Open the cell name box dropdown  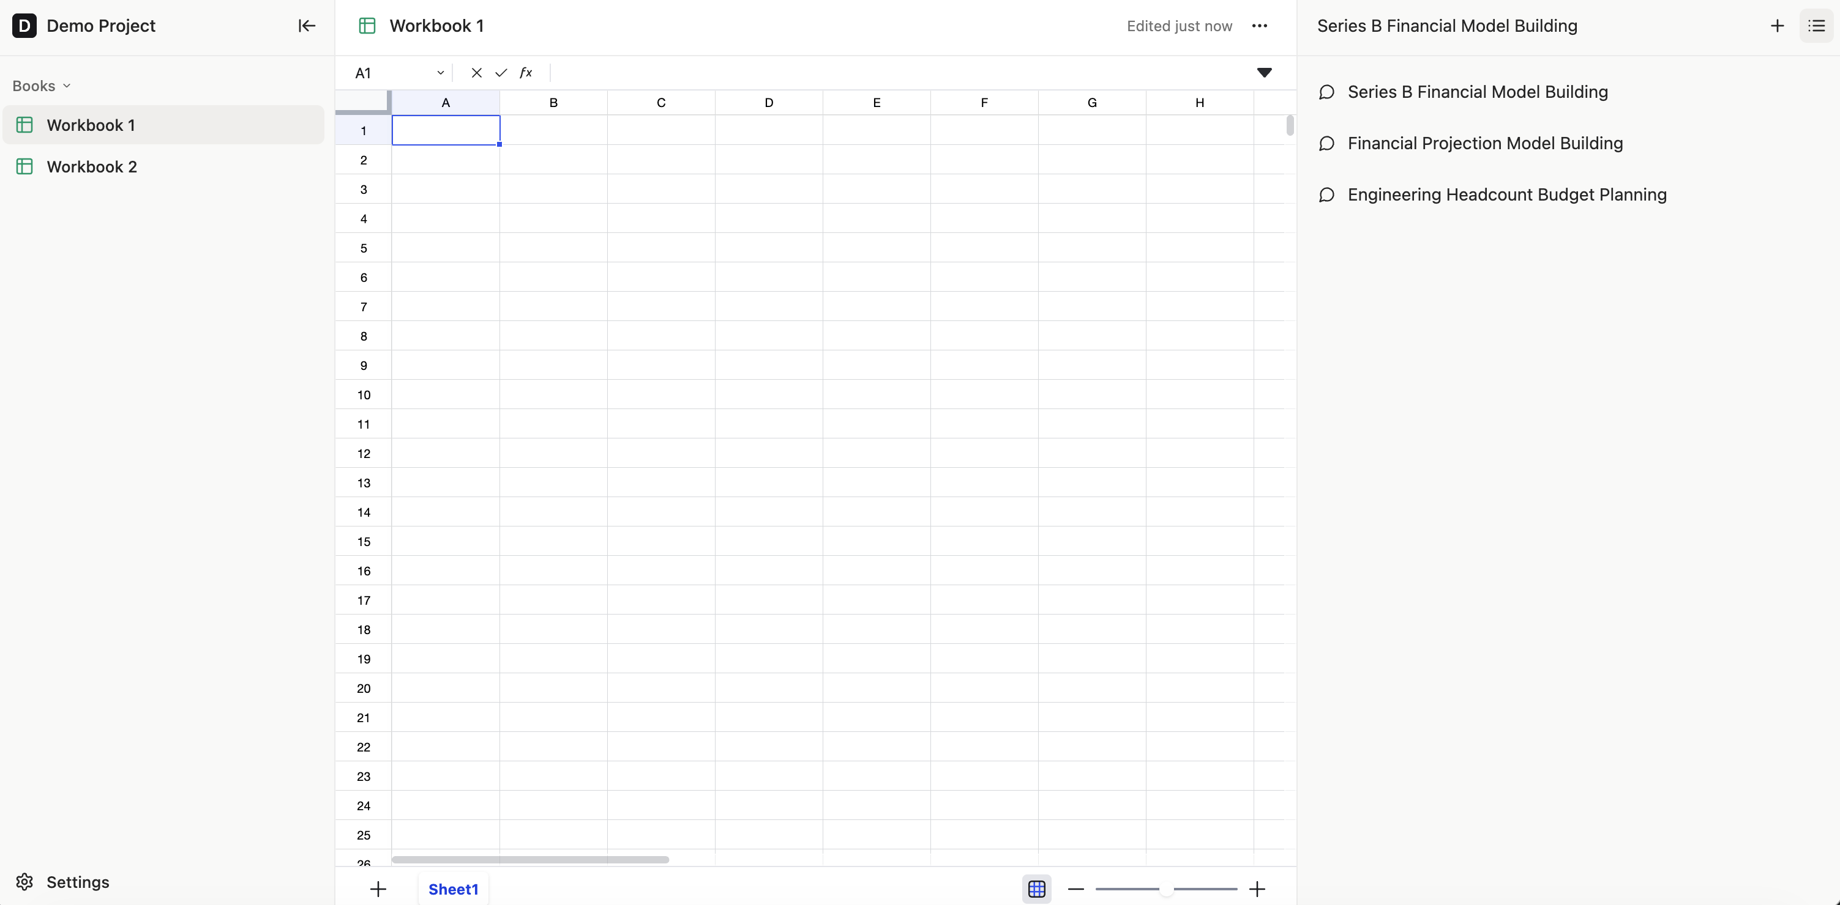441,72
